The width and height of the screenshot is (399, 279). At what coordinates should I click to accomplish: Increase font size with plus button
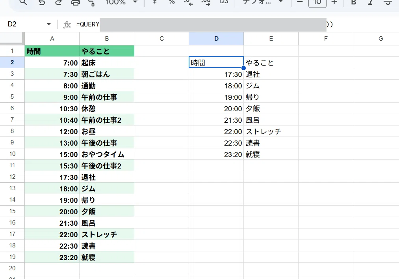coord(334,2)
